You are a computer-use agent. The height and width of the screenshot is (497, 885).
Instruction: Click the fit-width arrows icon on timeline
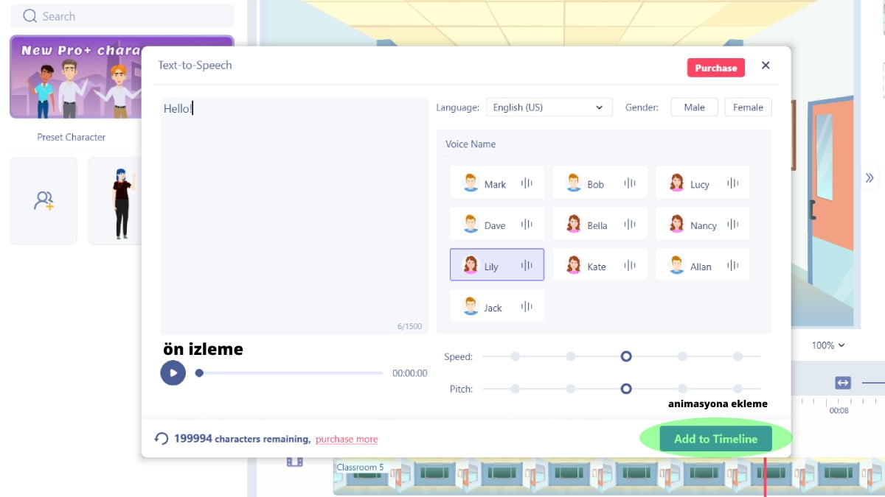pyautogui.click(x=843, y=382)
